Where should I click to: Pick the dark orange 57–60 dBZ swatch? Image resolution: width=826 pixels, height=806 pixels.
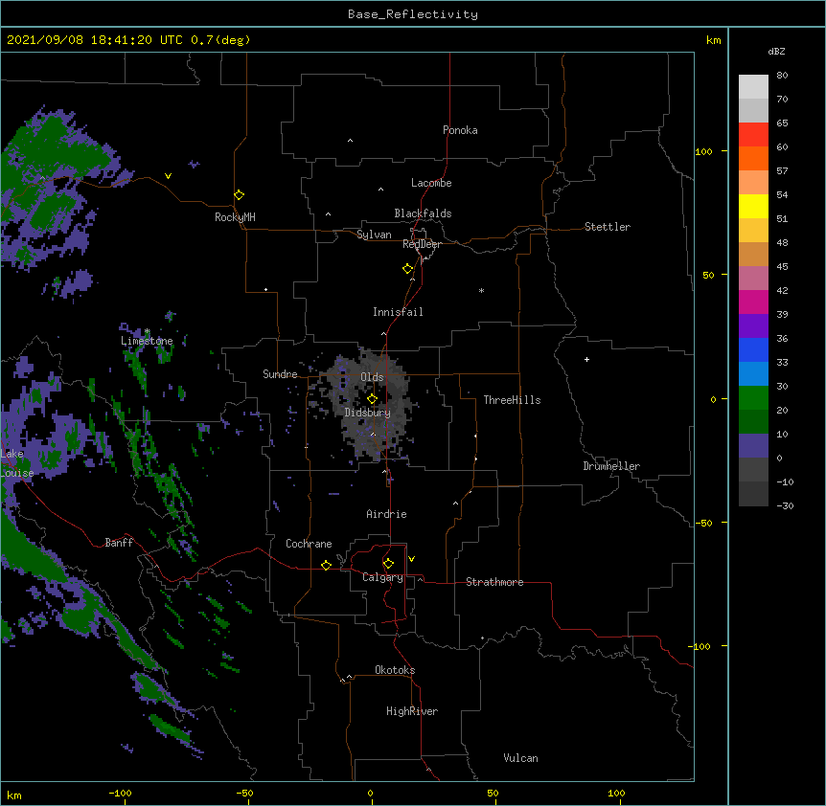(x=753, y=158)
